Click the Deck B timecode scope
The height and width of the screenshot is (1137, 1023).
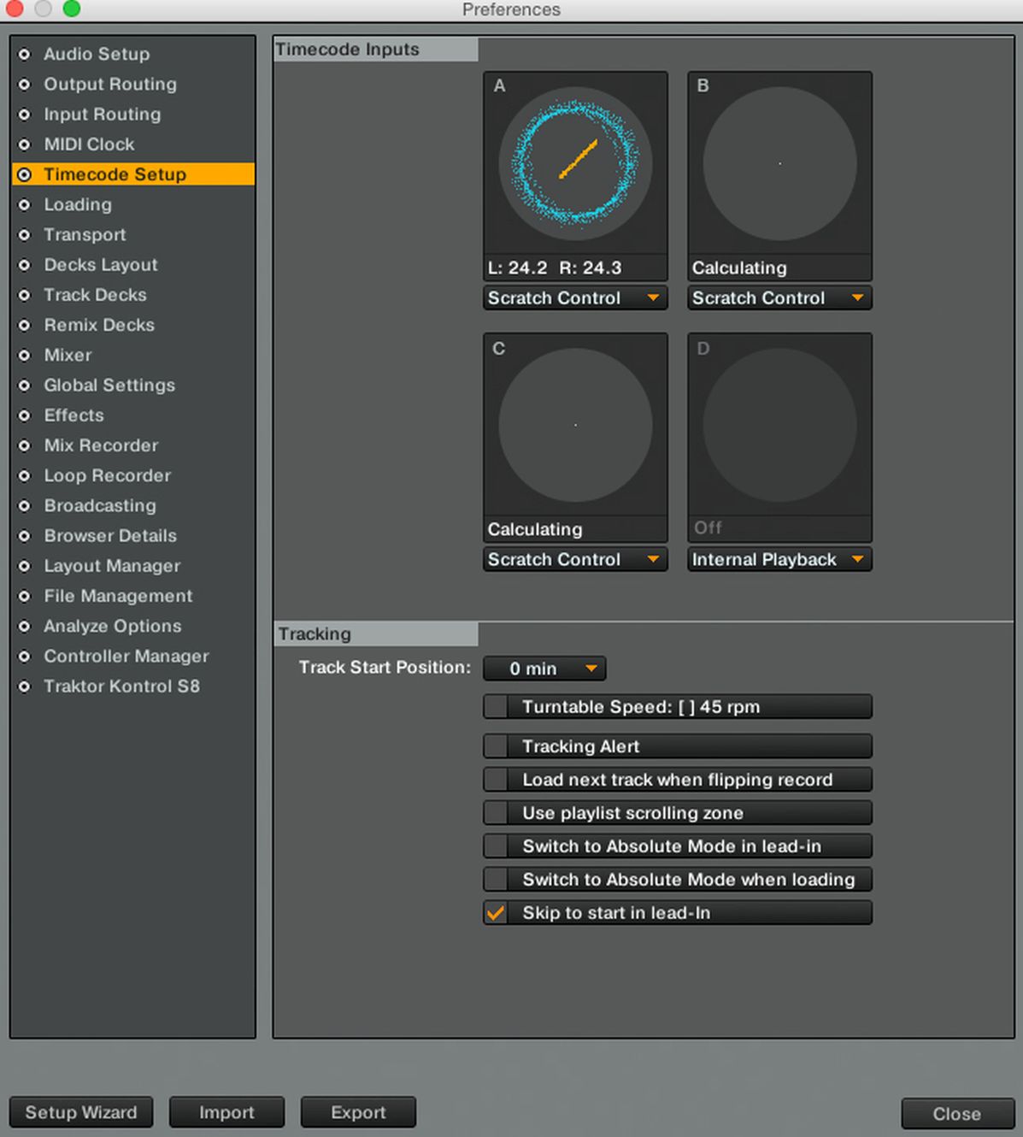tap(779, 162)
